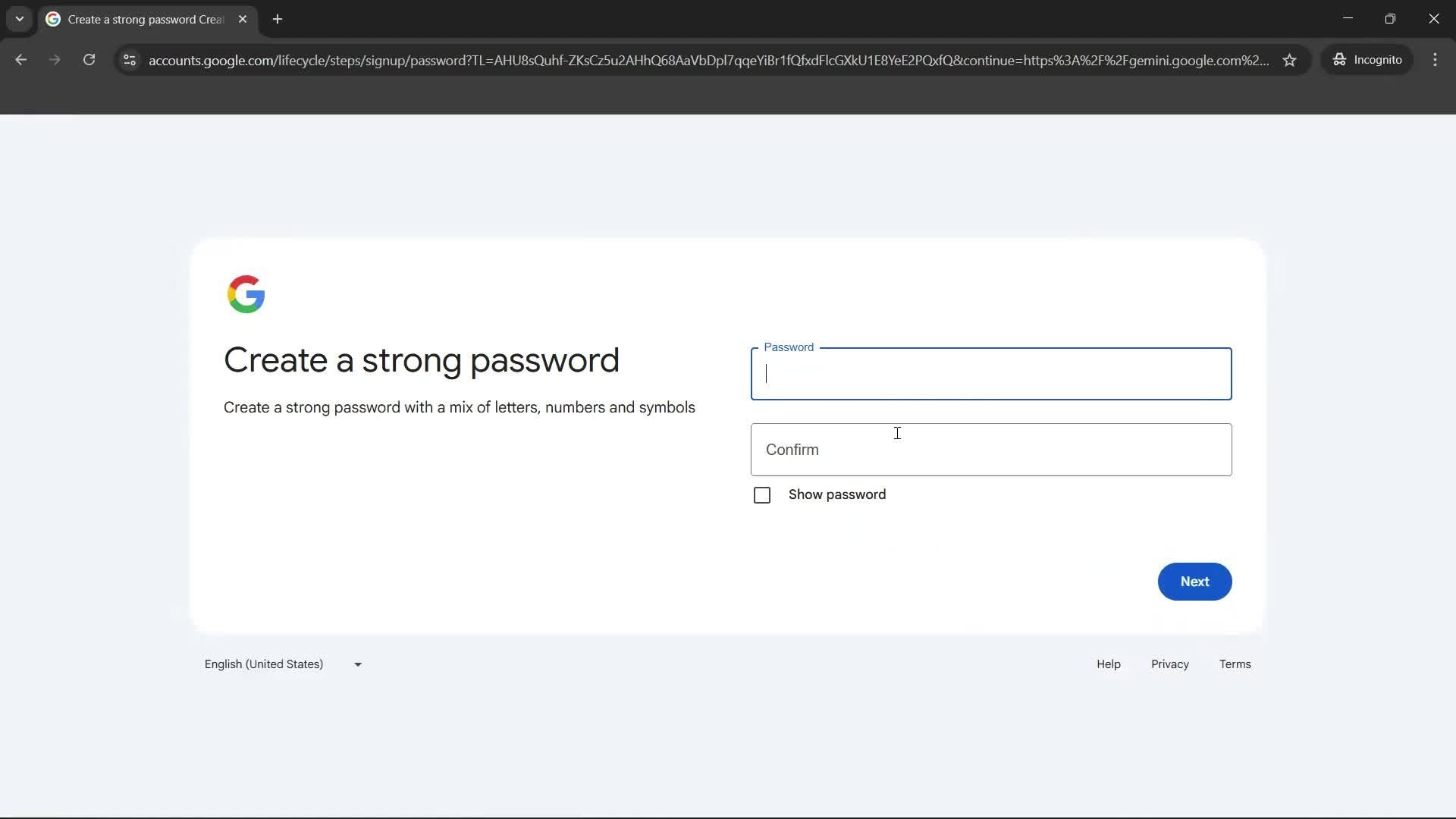Image resolution: width=1456 pixels, height=819 pixels.
Task: Open site information next to the address bar
Action: (129, 60)
